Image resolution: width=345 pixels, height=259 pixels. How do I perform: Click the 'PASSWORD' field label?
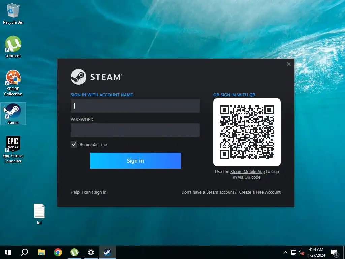pyautogui.click(x=82, y=120)
